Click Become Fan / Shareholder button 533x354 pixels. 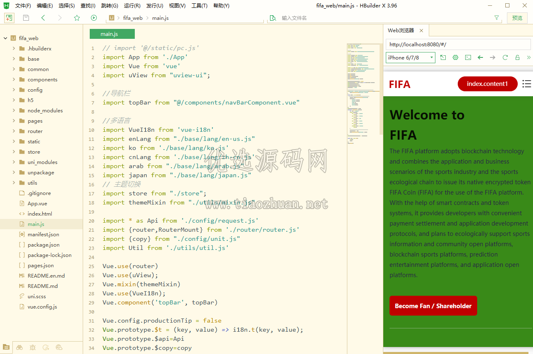[433, 306]
